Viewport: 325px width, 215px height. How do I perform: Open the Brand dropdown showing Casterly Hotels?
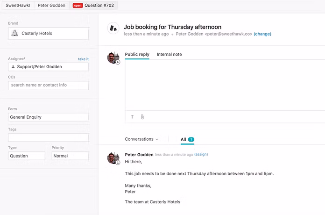(48, 33)
